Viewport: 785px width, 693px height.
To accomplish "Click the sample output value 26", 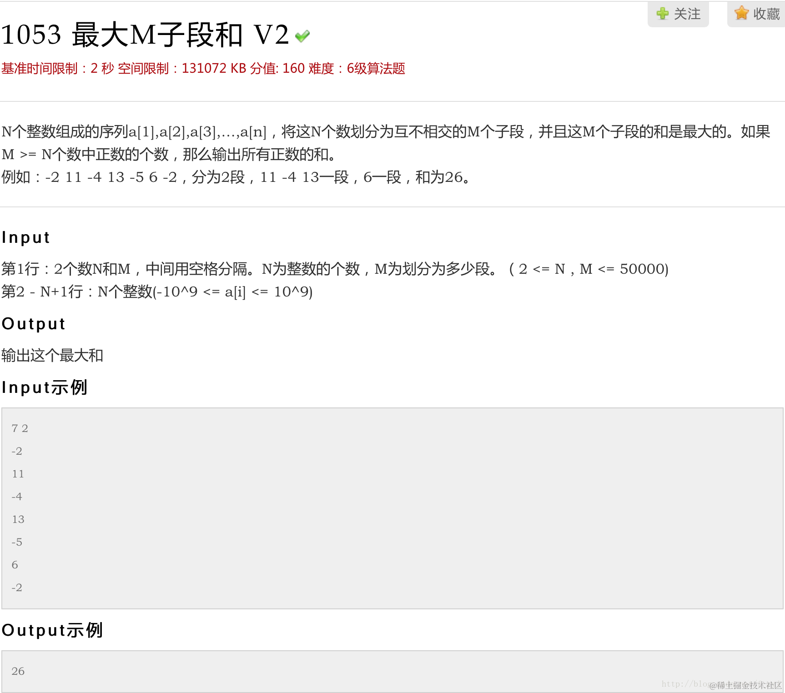I will (18, 671).
